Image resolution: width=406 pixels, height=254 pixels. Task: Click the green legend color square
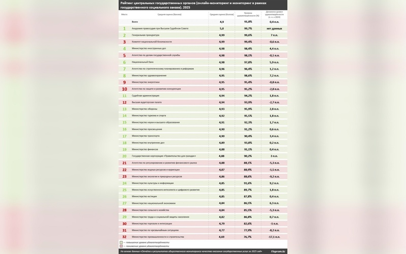[121, 242]
